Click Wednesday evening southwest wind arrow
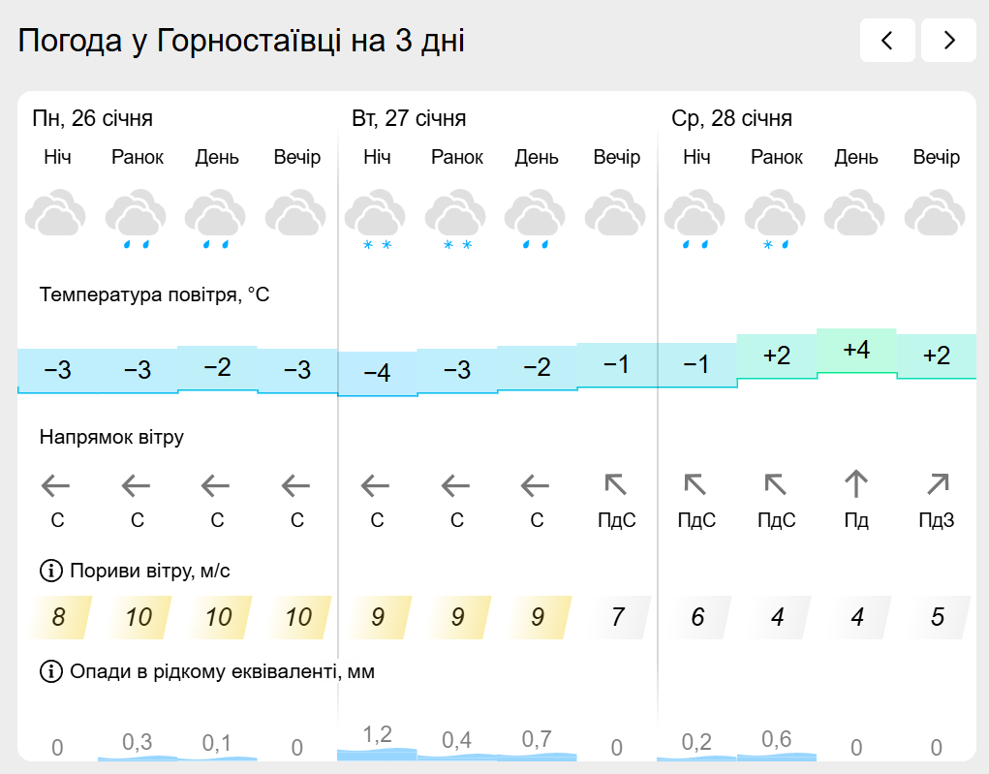This screenshot has width=989, height=774. (x=937, y=483)
